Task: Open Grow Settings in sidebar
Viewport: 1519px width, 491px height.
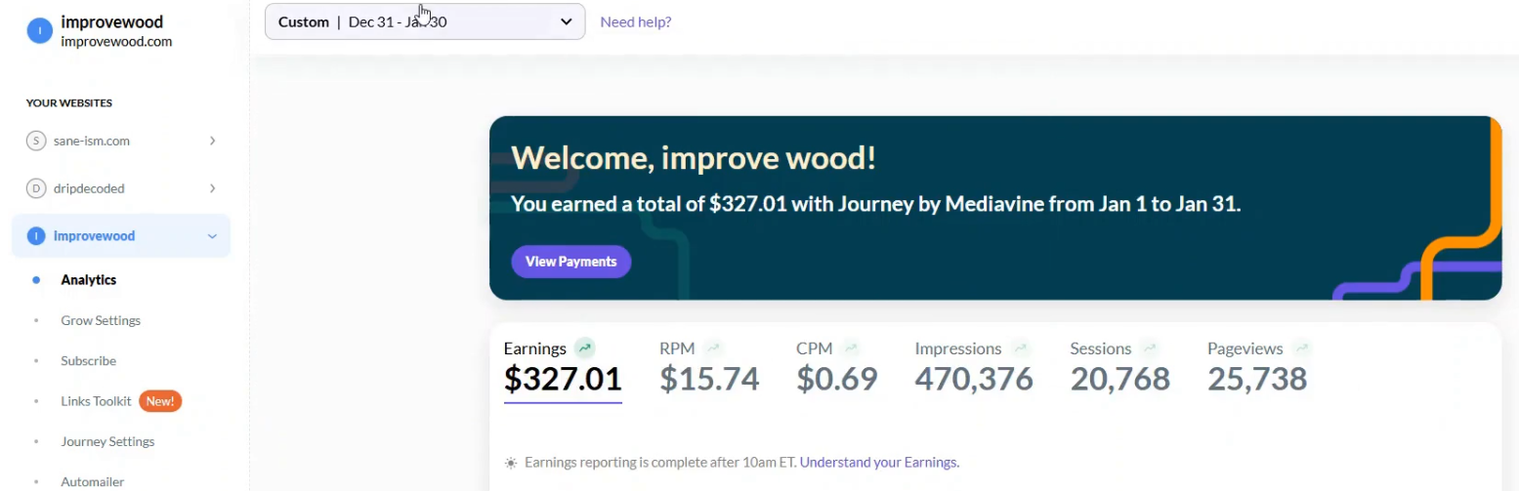Action: click(x=101, y=320)
